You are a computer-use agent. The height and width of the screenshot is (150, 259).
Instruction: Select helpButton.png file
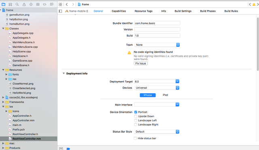click(19, 19)
